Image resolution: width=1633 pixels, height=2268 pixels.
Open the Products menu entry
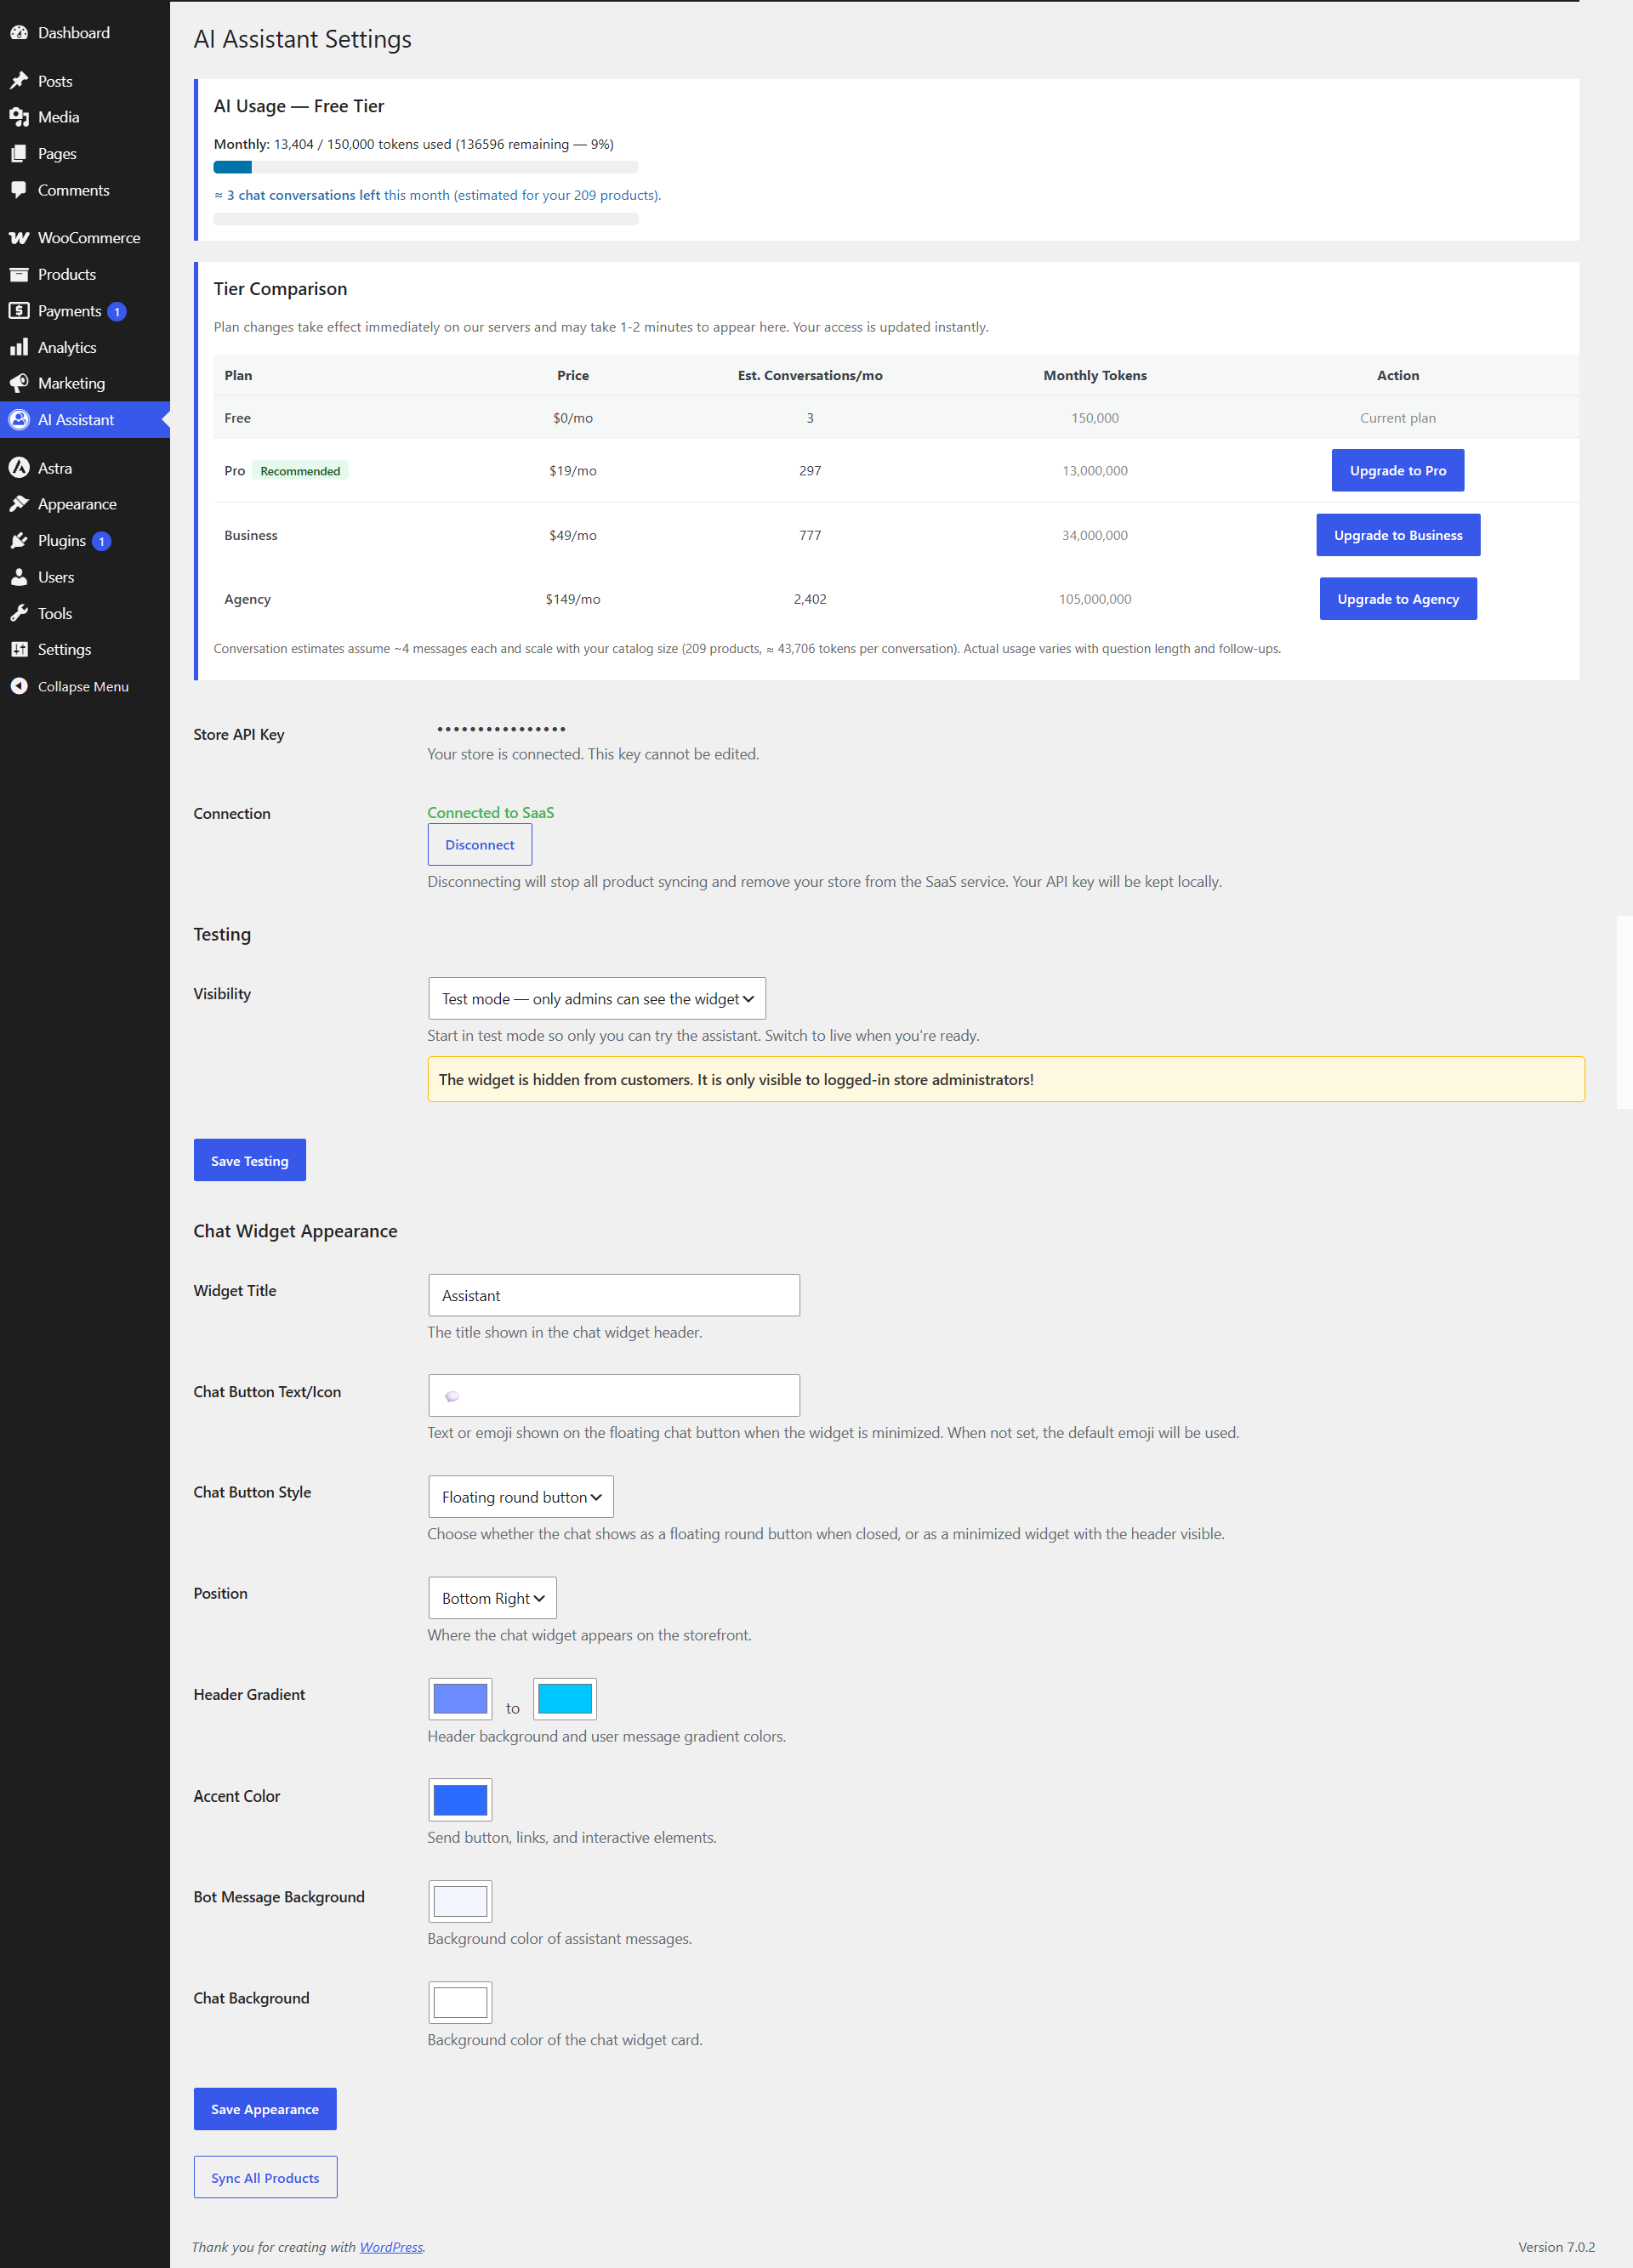(x=85, y=274)
